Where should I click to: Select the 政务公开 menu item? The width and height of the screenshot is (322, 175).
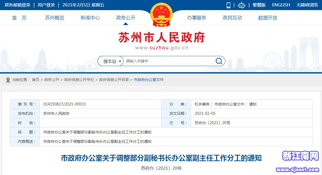126,18
